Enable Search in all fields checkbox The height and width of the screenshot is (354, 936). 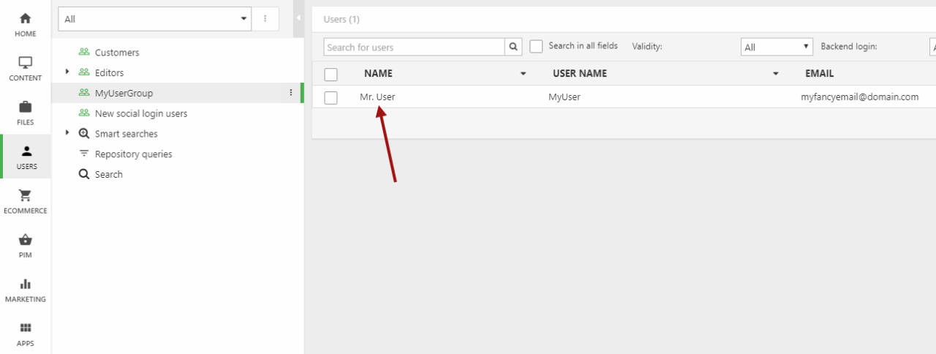(x=536, y=46)
